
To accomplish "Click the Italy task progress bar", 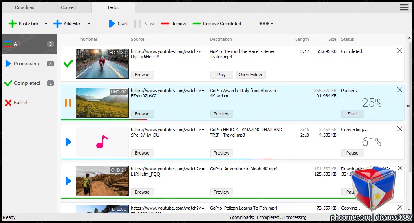I will [x=104, y=120].
